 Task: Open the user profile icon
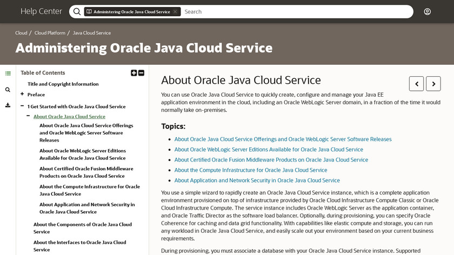click(x=428, y=11)
